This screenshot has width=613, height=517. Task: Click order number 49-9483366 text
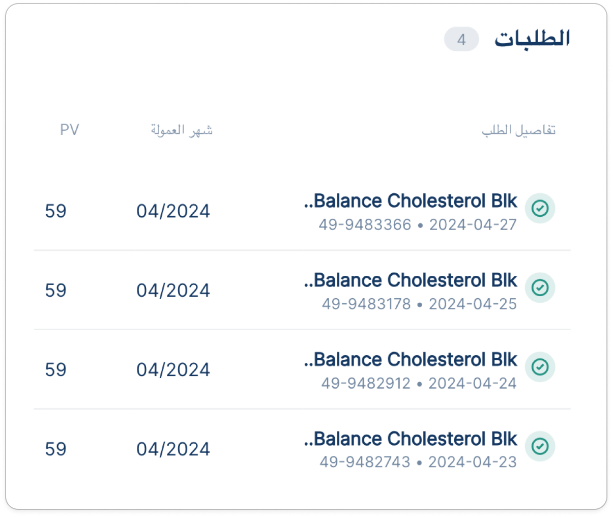pos(365,224)
